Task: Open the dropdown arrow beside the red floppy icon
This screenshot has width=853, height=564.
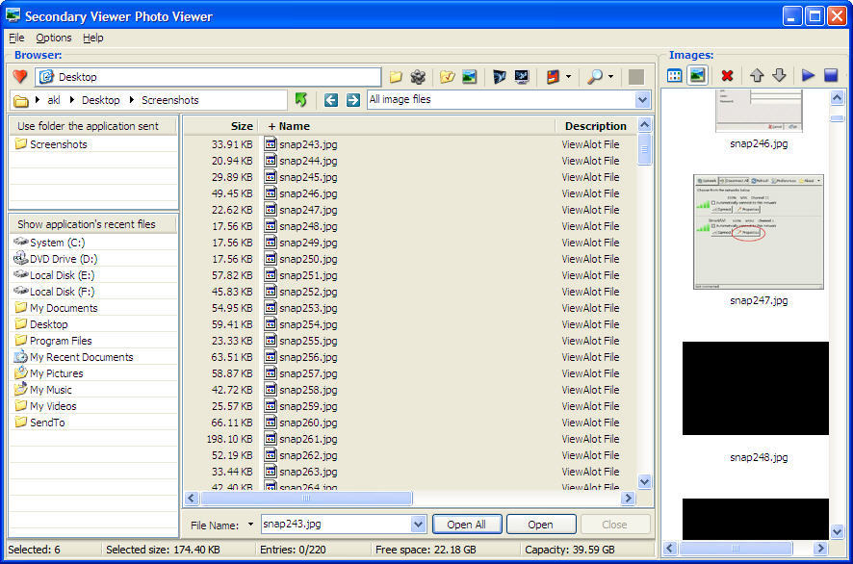Action: [x=568, y=77]
